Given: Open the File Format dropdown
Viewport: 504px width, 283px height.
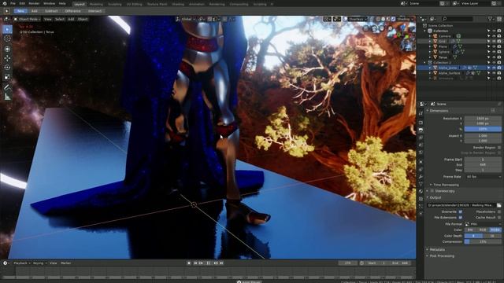Looking at the screenshot, I should pos(483,224).
